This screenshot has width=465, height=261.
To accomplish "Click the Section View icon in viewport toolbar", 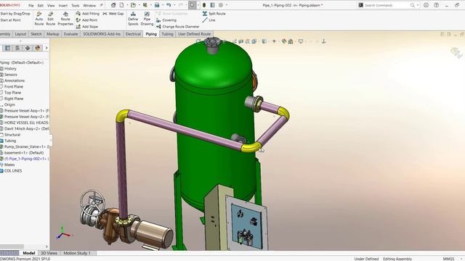I will tap(241, 41).
